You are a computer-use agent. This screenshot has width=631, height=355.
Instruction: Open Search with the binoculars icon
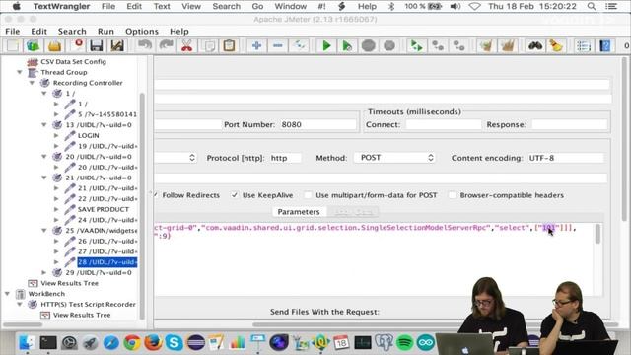[535, 46]
